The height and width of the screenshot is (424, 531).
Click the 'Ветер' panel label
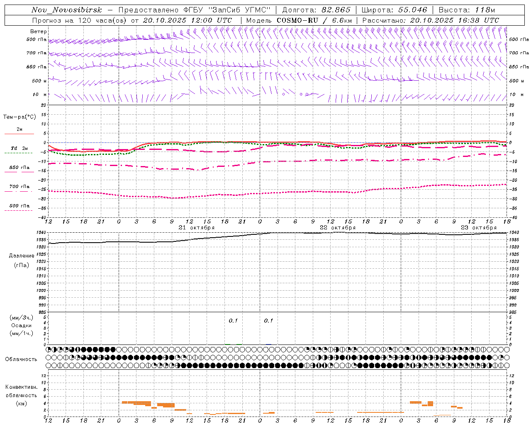[x=39, y=31]
